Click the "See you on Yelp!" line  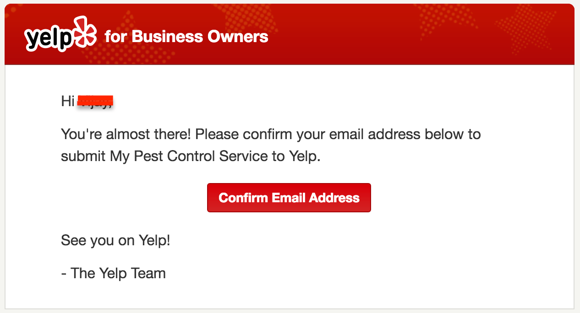coord(116,241)
